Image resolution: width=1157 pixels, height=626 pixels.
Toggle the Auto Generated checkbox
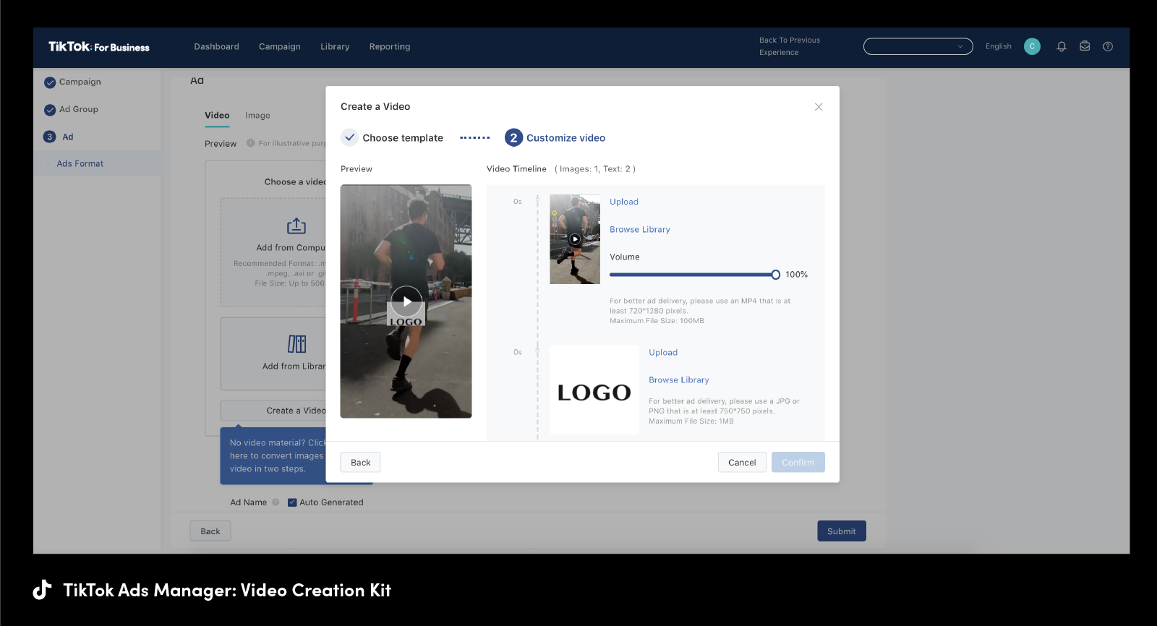click(292, 502)
